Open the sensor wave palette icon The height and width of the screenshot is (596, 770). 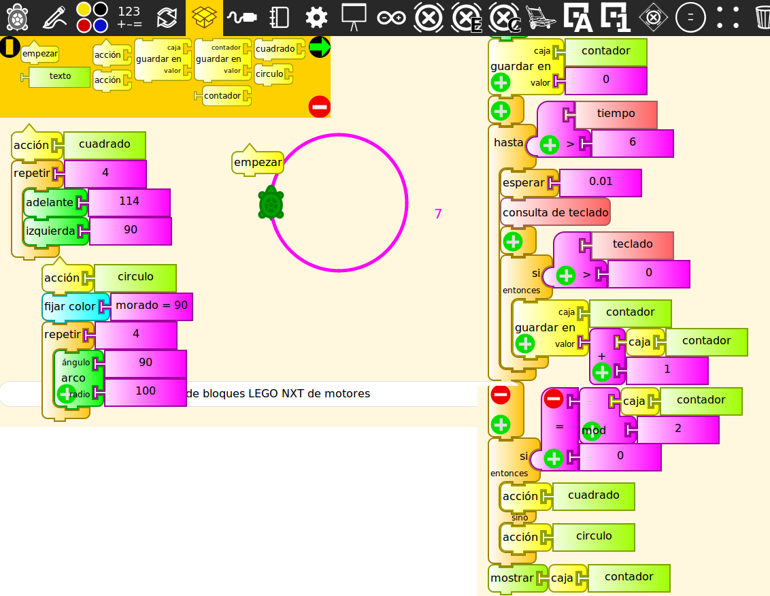pyautogui.click(x=241, y=18)
